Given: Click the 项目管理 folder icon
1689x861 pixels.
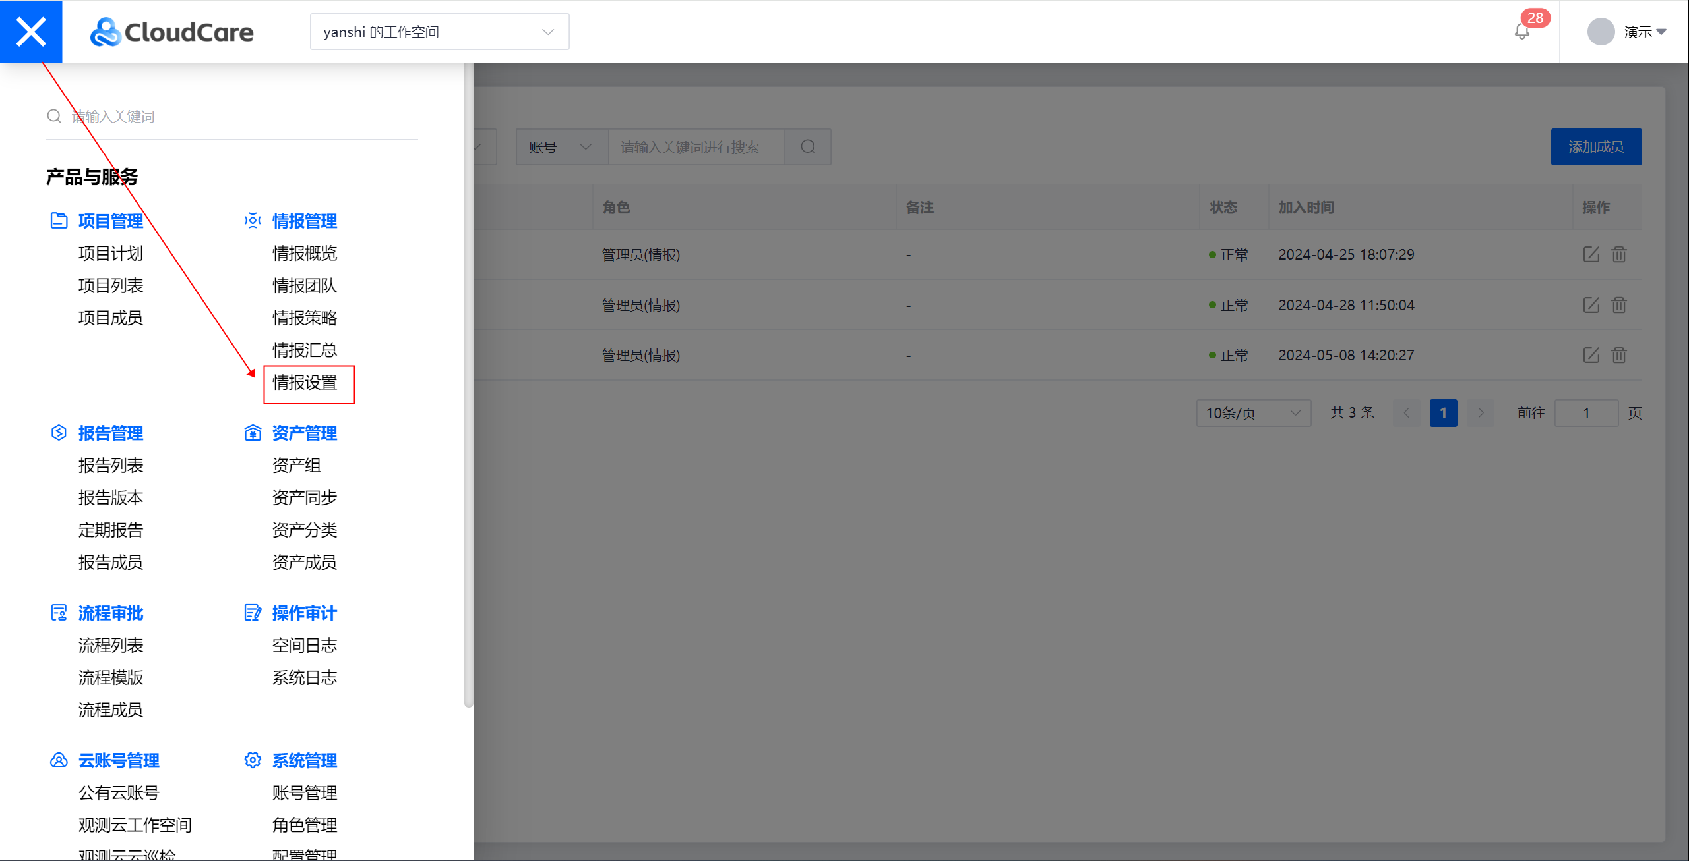Looking at the screenshot, I should [59, 221].
